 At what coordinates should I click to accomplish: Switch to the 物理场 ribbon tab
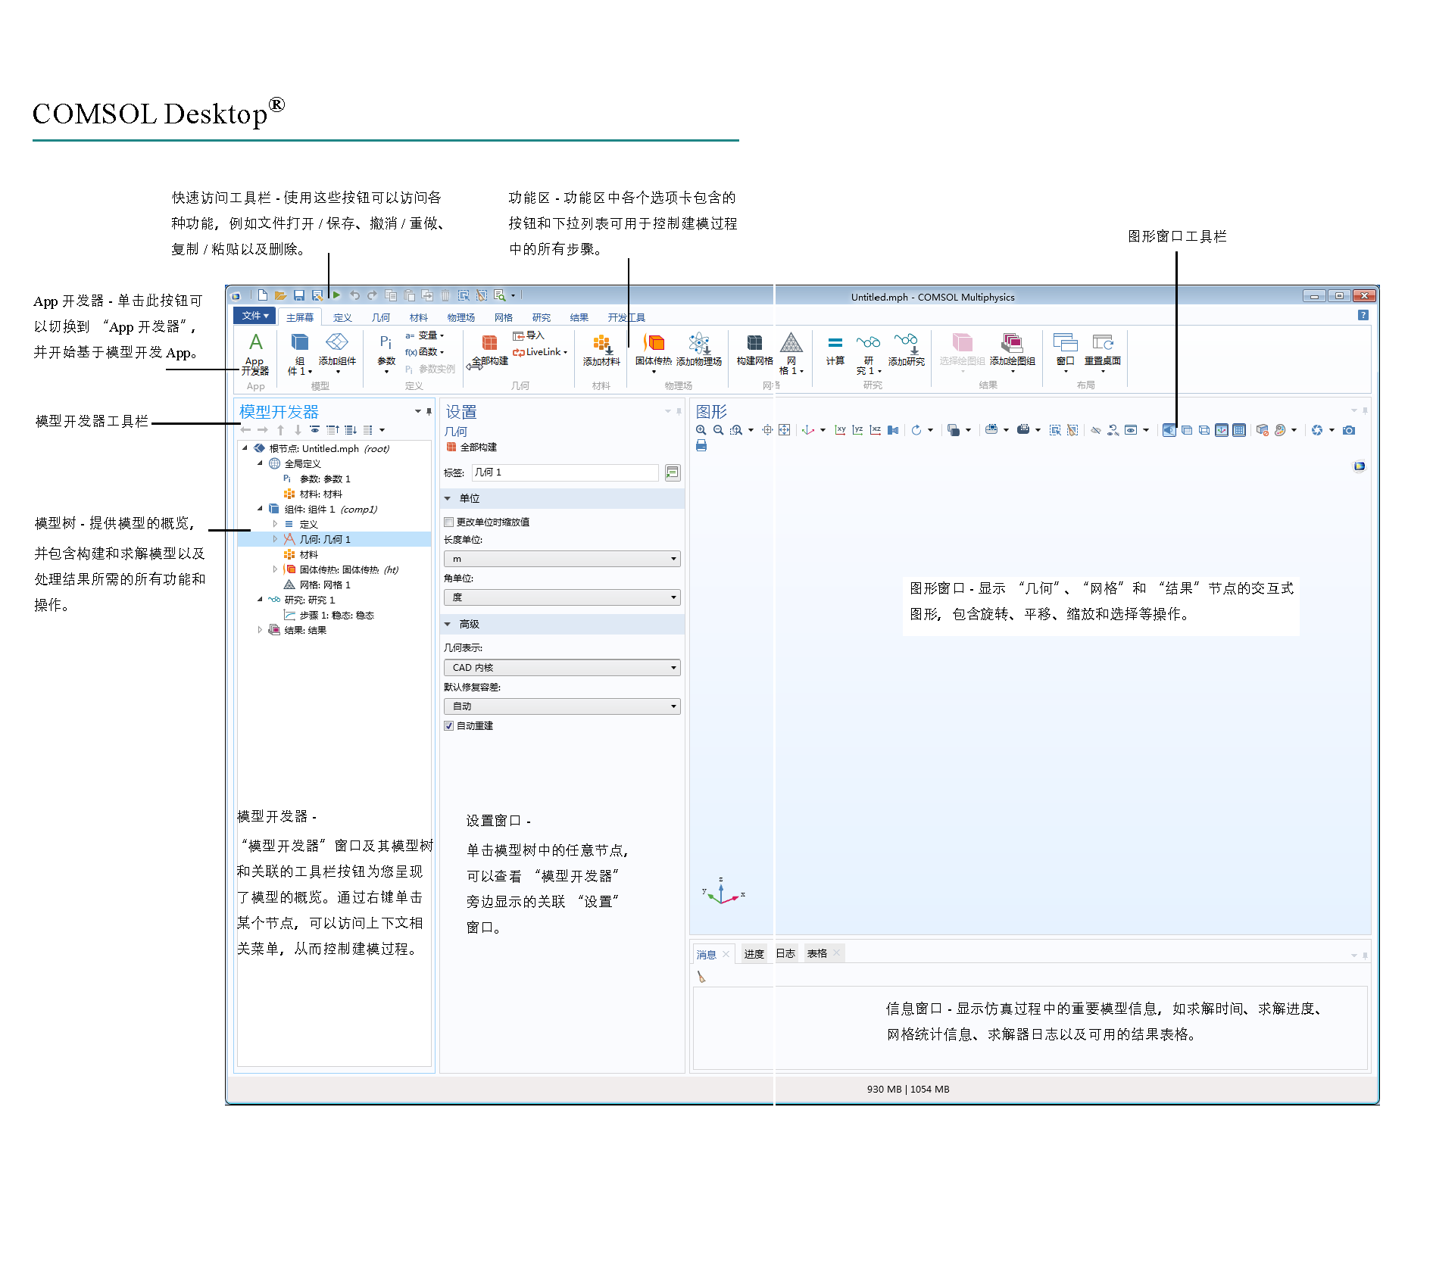461,317
